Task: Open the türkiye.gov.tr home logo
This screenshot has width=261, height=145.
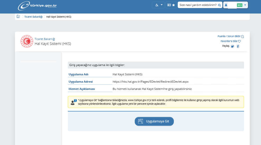Action: point(37,6)
